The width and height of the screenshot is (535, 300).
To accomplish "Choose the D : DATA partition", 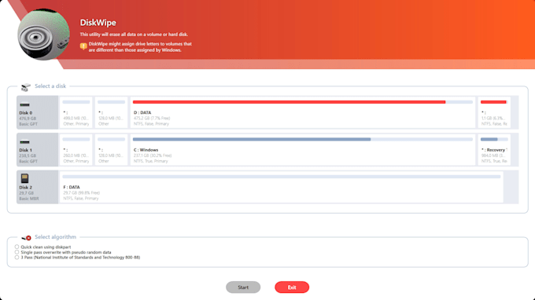I will point(303,112).
